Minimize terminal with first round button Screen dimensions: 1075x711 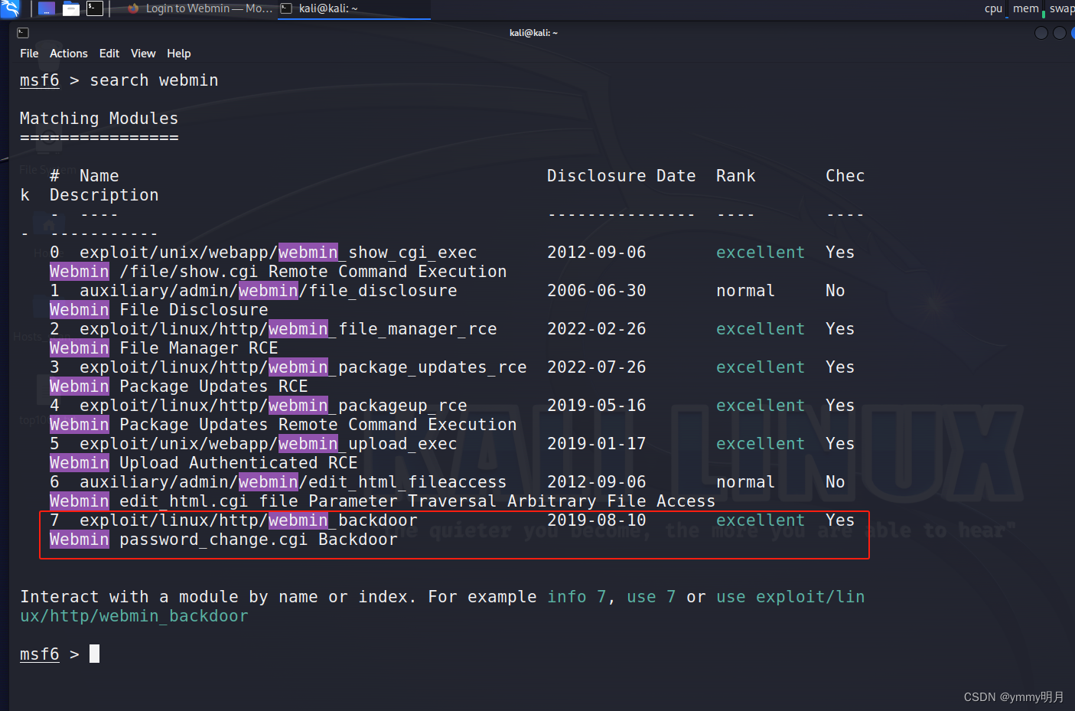coord(1041,33)
